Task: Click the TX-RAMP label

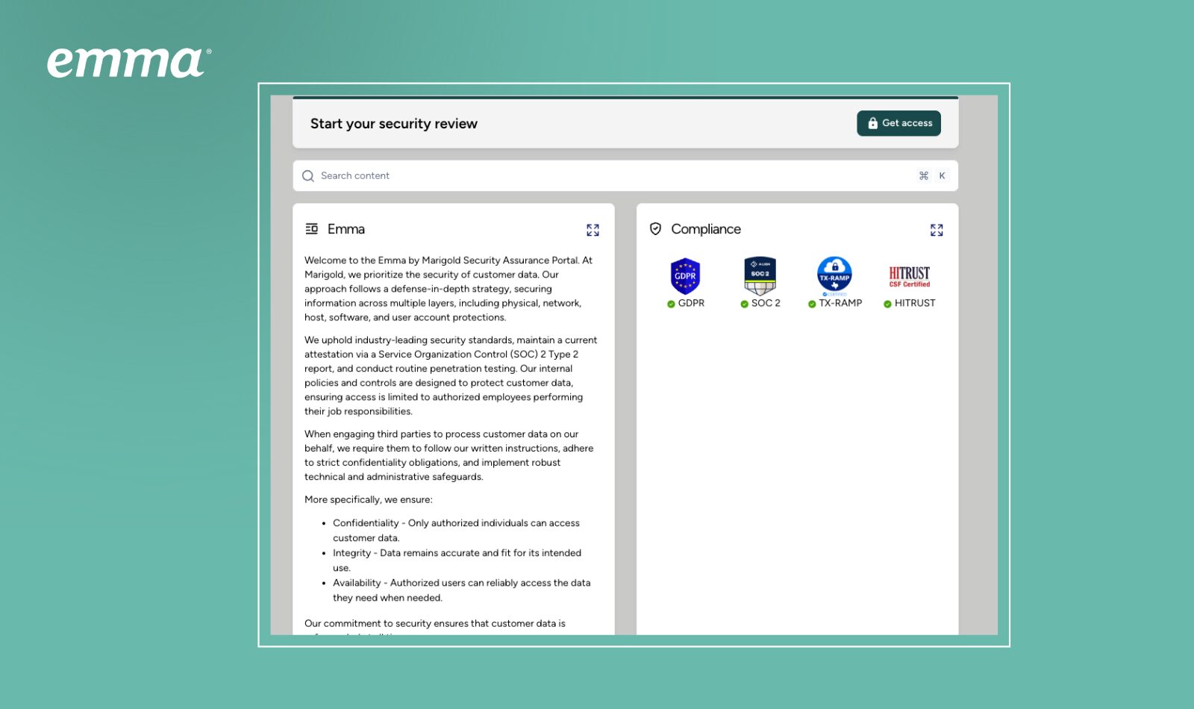Action: click(840, 304)
